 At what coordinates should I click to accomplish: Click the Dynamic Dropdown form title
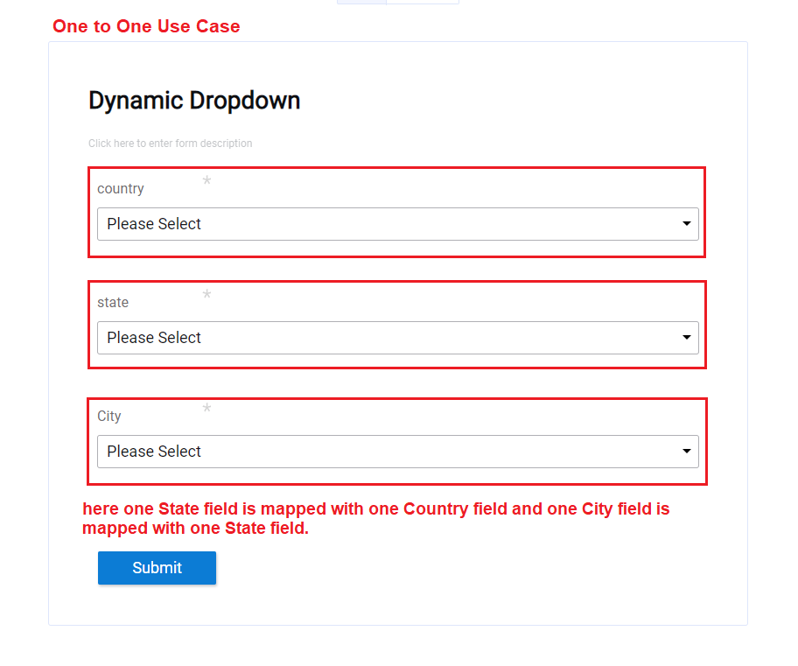pos(194,101)
